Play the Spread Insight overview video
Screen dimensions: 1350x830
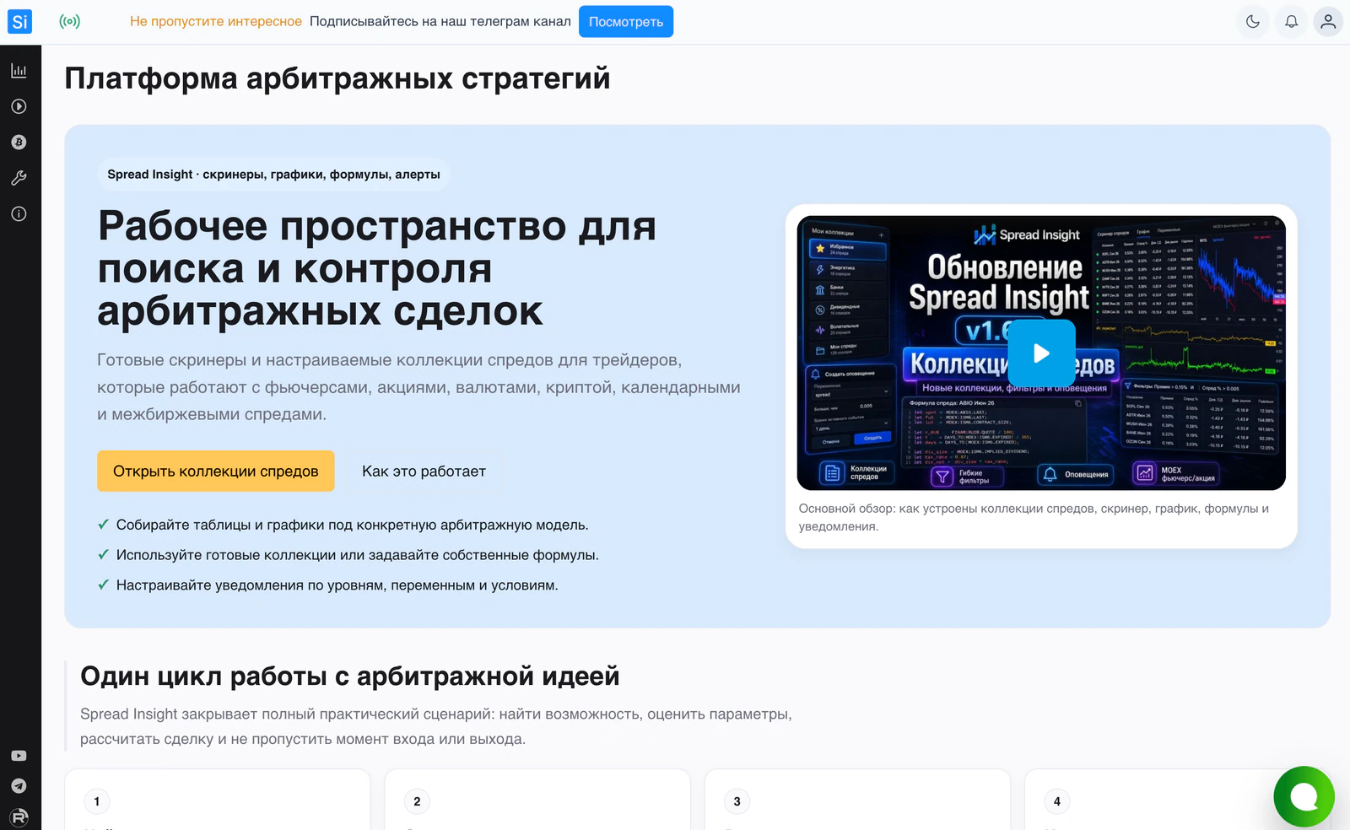click(1041, 353)
